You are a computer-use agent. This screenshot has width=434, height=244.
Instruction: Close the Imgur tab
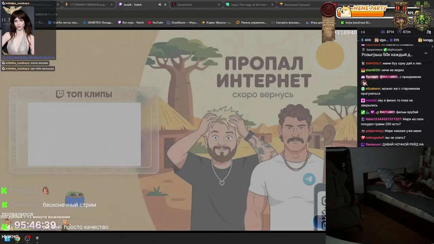click(272, 5)
